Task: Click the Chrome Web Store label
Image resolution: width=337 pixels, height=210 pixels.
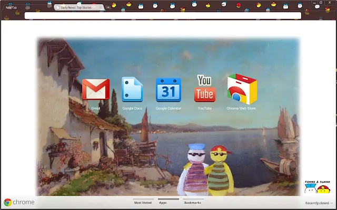Action: click(x=241, y=108)
